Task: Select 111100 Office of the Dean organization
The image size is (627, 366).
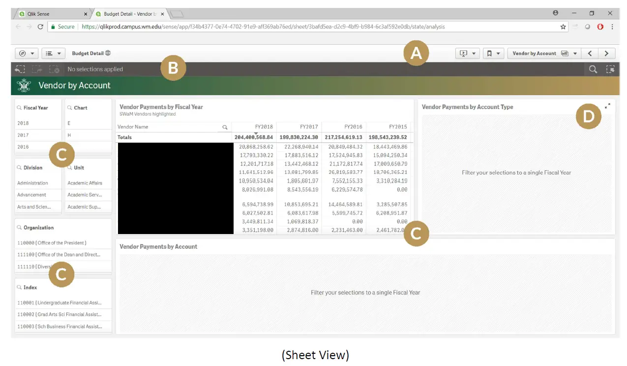Action: [63, 255]
